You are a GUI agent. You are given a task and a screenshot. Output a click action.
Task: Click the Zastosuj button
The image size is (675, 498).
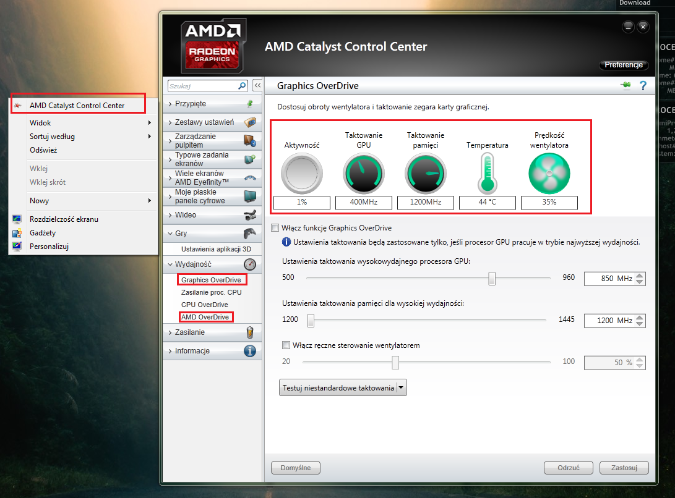628,468
